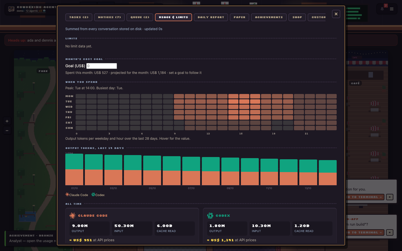The width and height of the screenshot is (402, 251).
Task: Click the Coworking Agents logo icon
Action: pos(11,9)
